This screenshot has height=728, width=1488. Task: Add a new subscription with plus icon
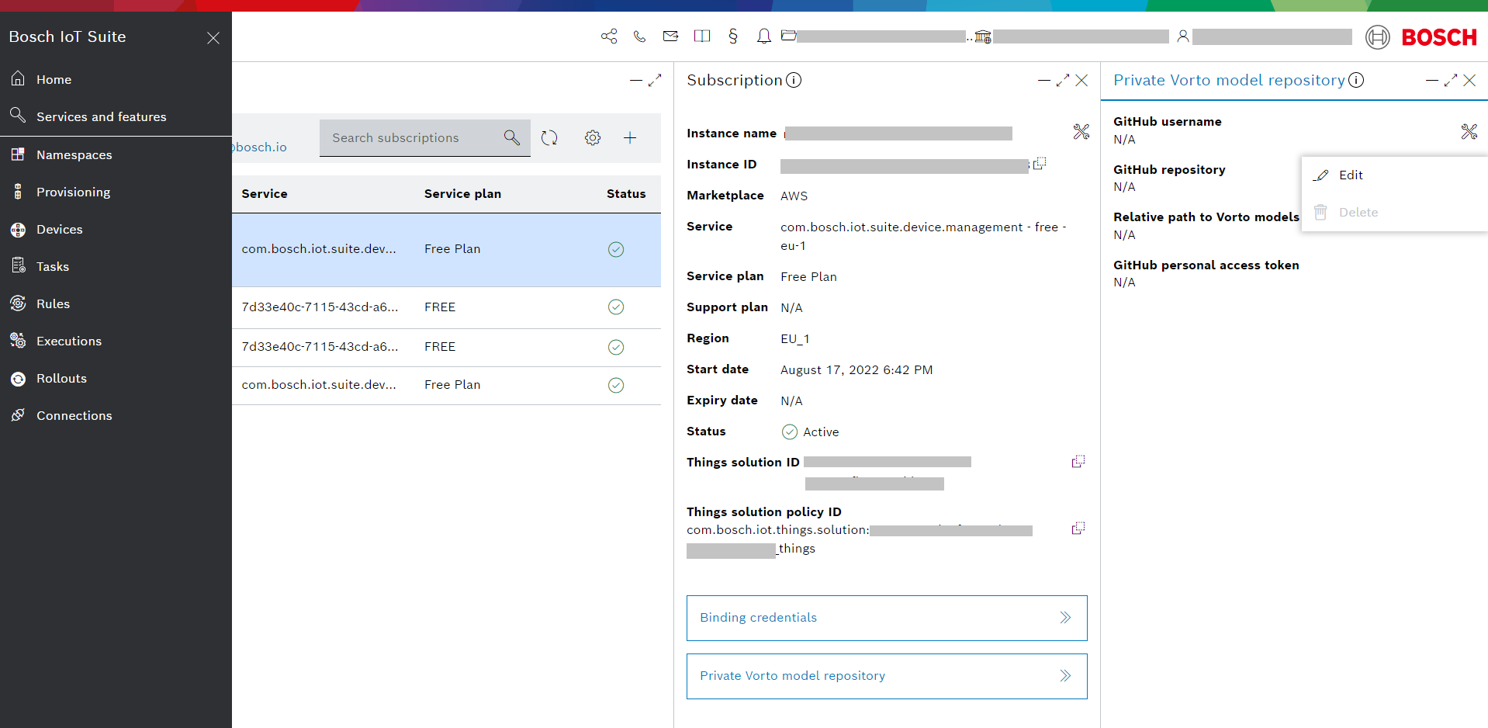[630, 138]
